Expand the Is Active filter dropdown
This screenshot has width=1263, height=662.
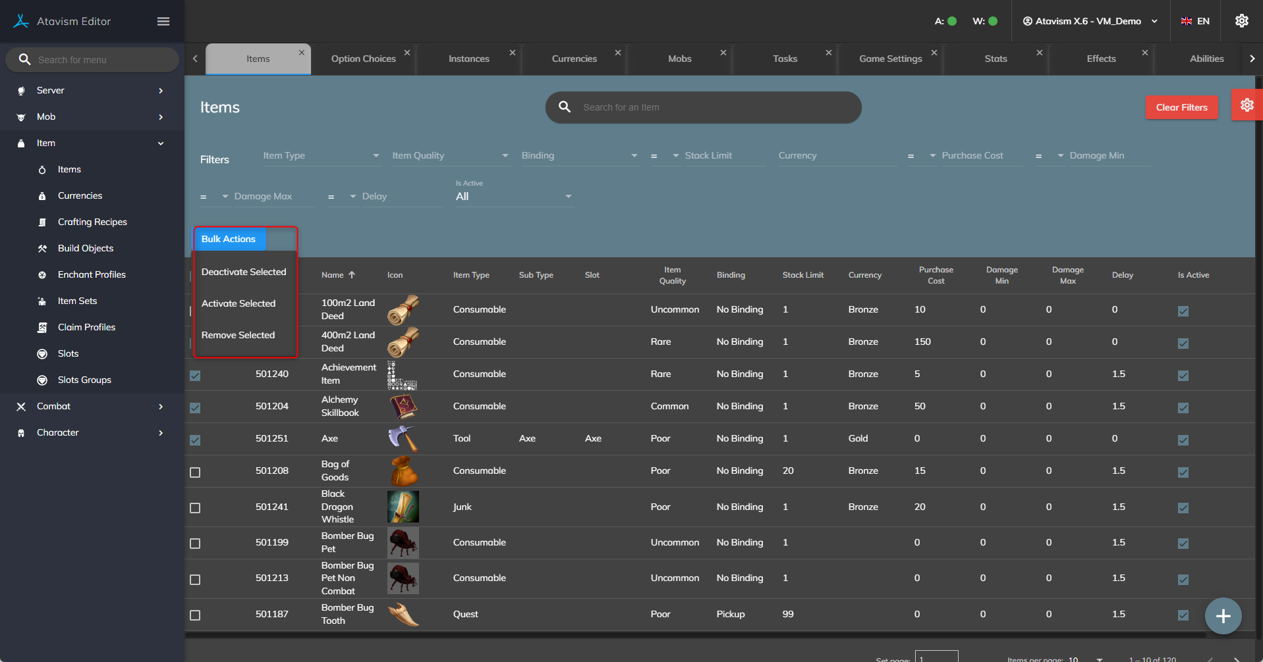[x=514, y=197]
